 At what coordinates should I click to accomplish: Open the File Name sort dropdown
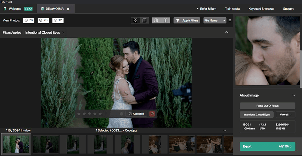tap(215, 20)
